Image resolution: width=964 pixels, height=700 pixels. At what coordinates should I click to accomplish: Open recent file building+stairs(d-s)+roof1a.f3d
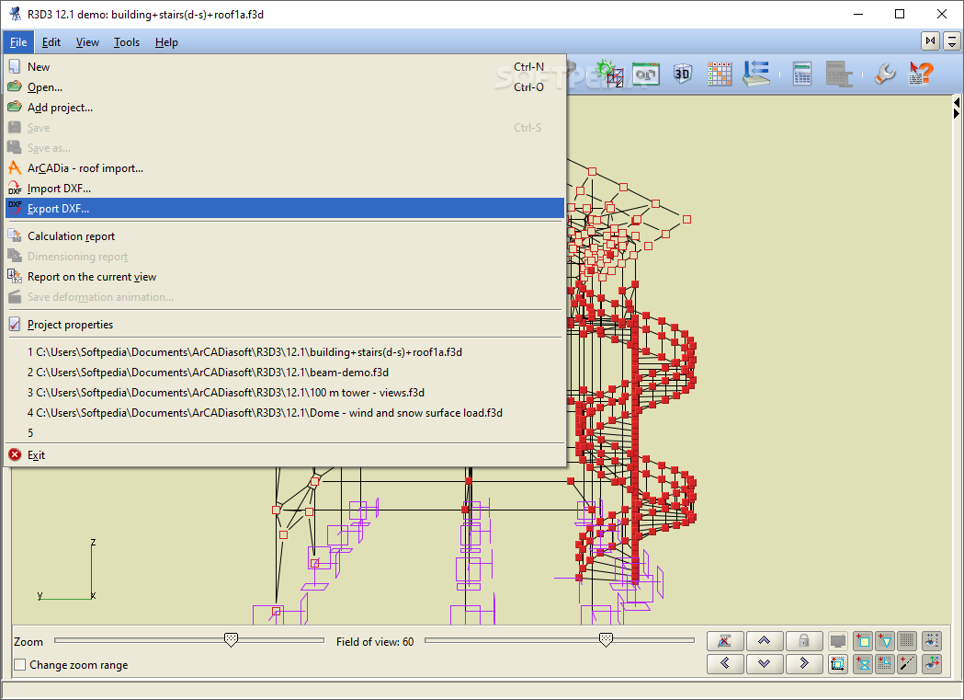click(x=285, y=352)
